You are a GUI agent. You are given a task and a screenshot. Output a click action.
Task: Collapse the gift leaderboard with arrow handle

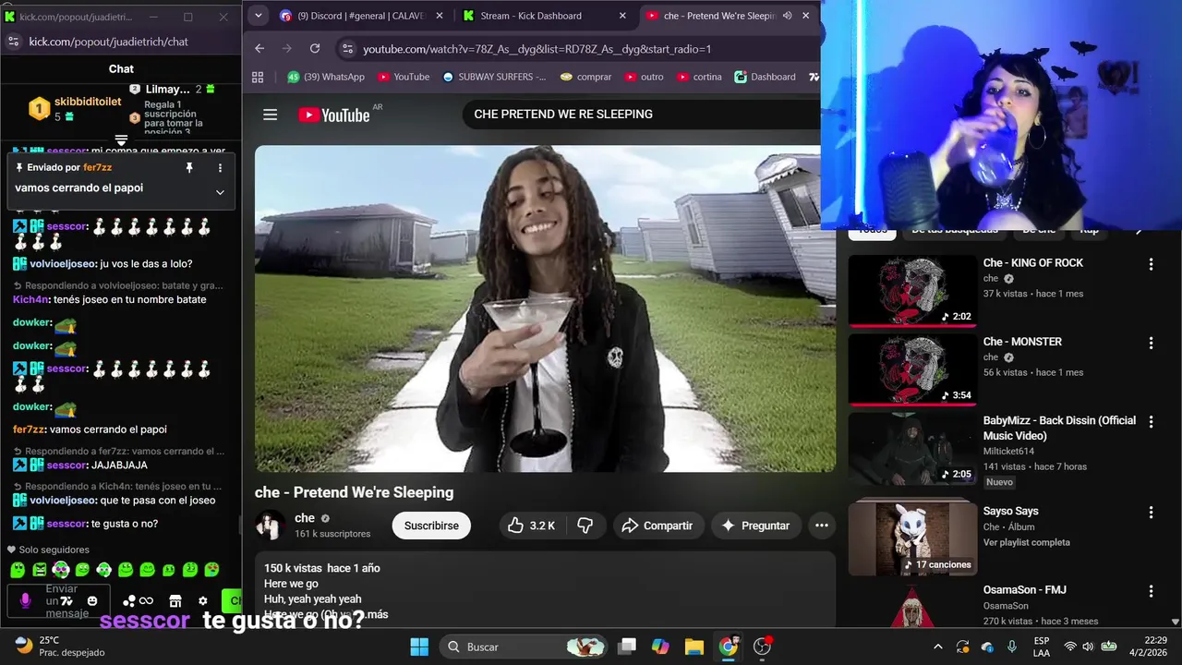tap(121, 139)
